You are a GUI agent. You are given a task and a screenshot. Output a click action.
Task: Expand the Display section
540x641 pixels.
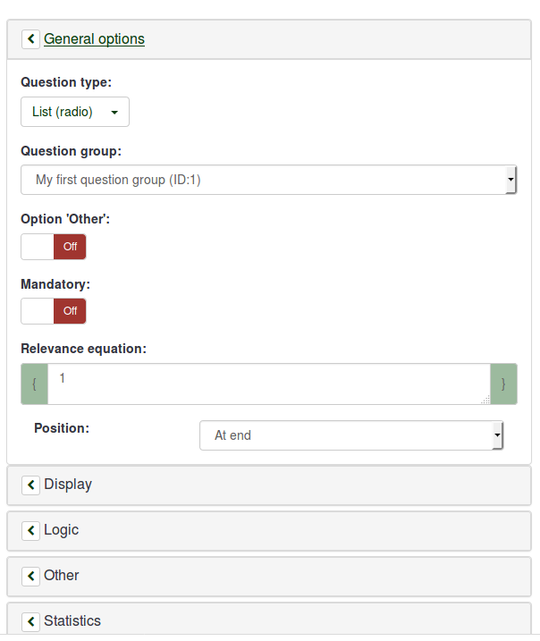pyautogui.click(x=68, y=485)
